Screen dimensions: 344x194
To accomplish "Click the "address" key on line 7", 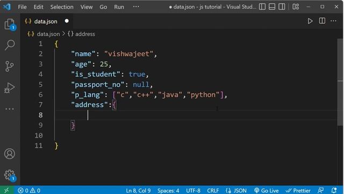I will [x=89, y=105].
